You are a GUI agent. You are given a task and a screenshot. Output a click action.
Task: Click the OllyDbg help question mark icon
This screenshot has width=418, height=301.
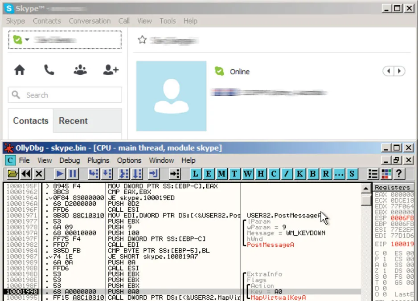pos(399,174)
